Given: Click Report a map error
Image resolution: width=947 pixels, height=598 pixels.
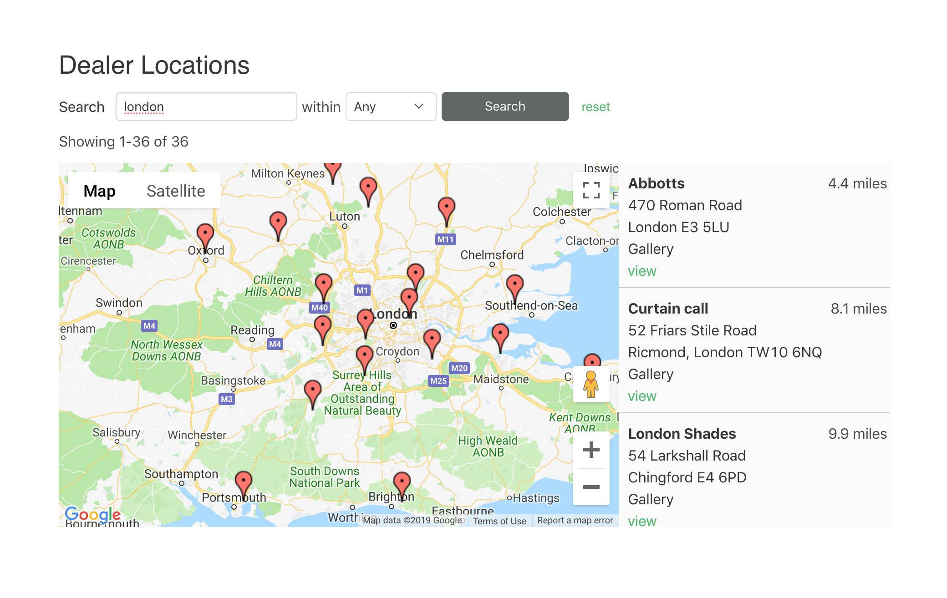Looking at the screenshot, I should tap(575, 521).
